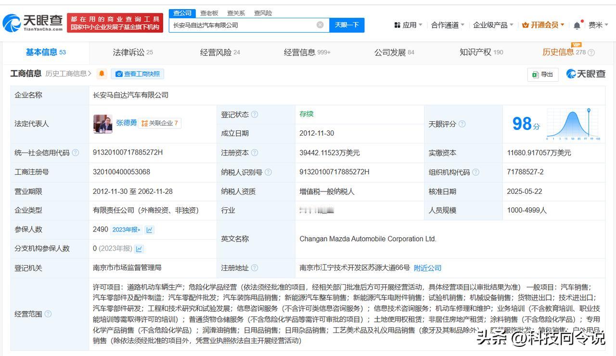This screenshot has height=356, width=616.
Task: Select the 查公司 search tab
Action: coord(182,13)
